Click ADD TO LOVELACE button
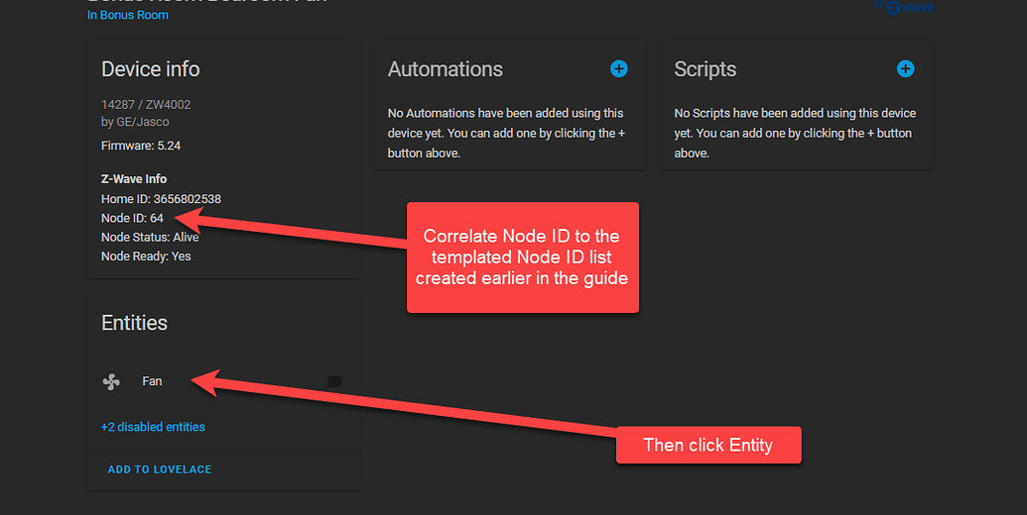This screenshot has height=515, width=1027. pos(159,469)
